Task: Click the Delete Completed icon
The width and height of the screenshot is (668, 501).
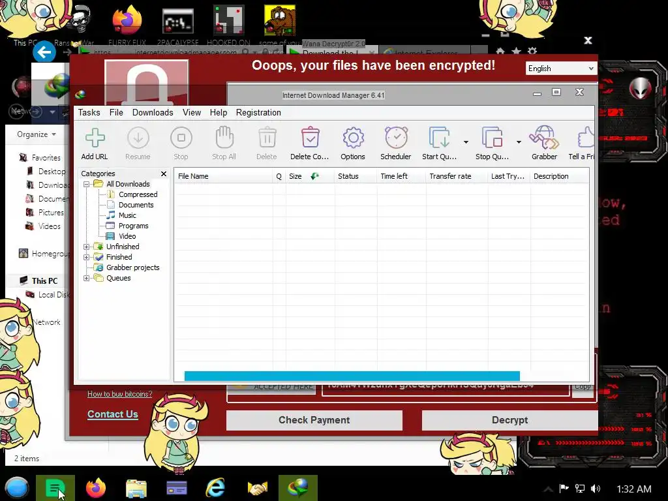Action: point(310,137)
